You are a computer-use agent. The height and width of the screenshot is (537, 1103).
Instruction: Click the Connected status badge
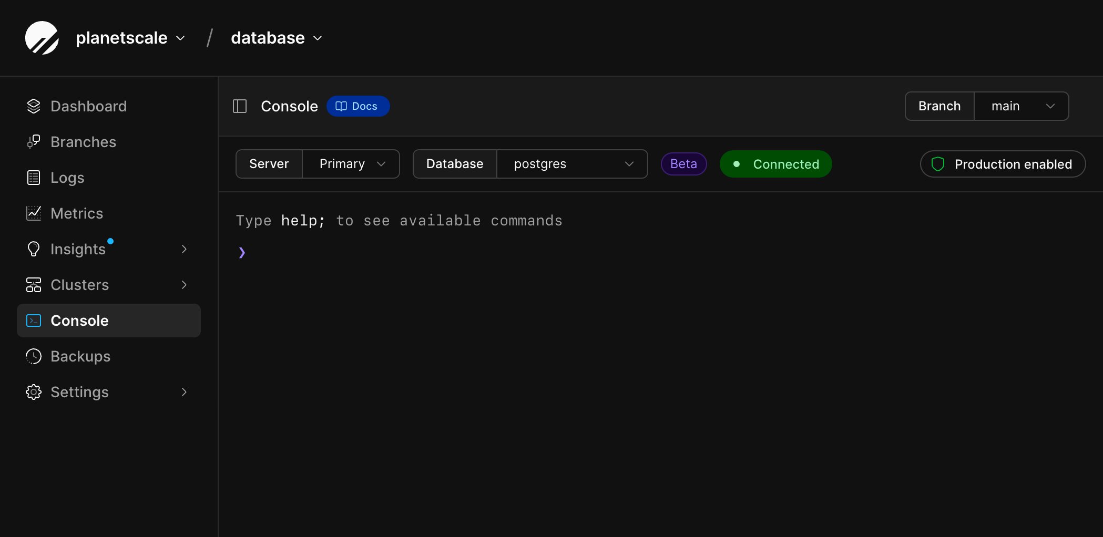775,164
